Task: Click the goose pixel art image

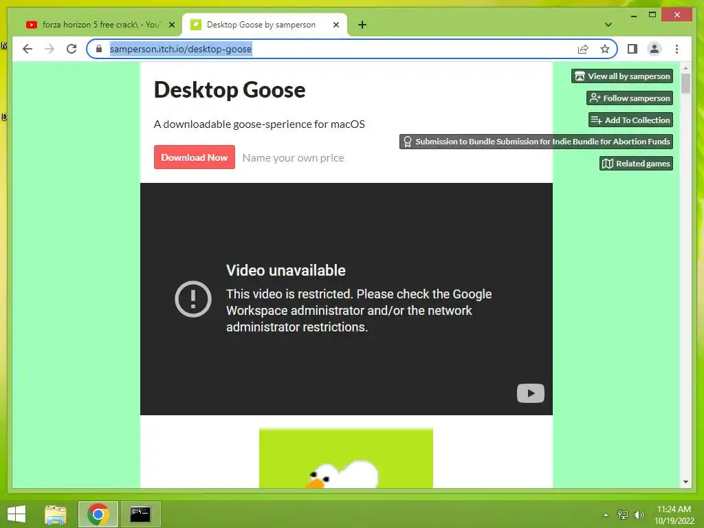Action: click(346, 458)
